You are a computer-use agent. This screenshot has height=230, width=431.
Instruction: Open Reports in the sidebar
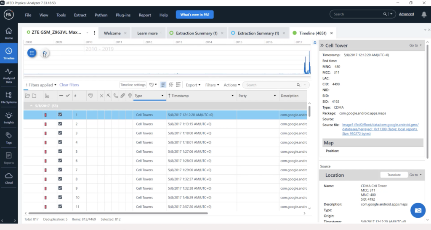click(x=9, y=158)
